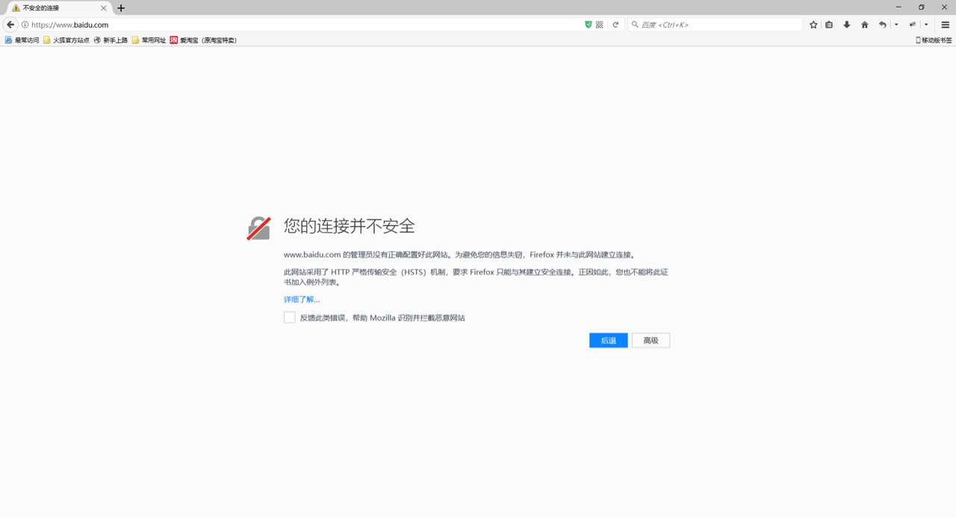The image size is (956, 518).
Task: Open 火狐官方站点 bookmark folder
Action: 66,40
